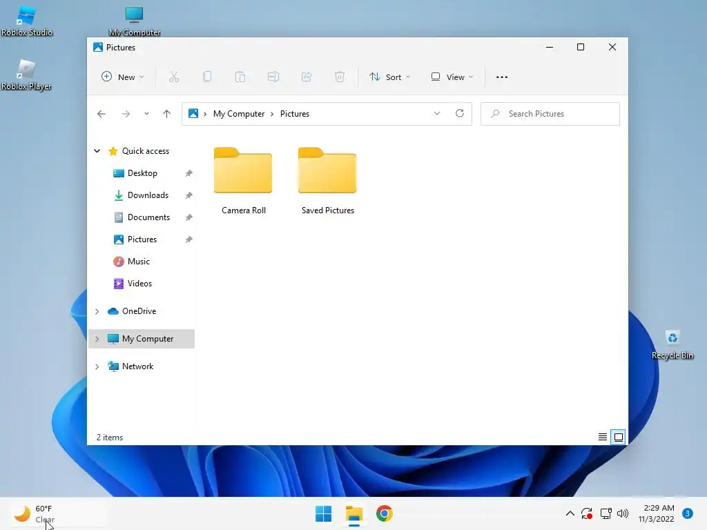Click the volume speaker tray icon
Viewport: 707px width, 530px height.
(x=623, y=513)
